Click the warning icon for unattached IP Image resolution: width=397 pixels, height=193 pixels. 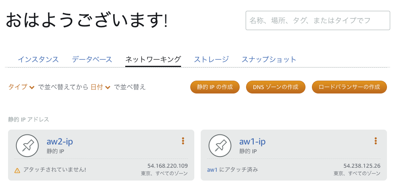[17, 170]
